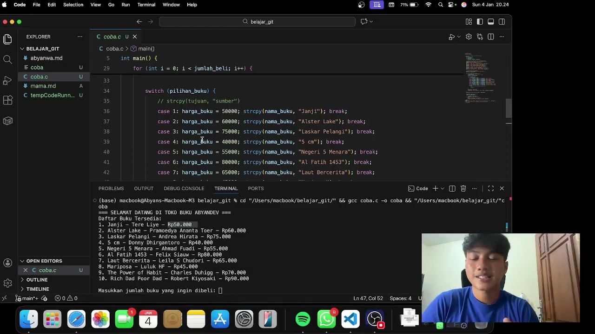595x334 pixels.
Task: Switch to the TERMINAL tab
Action: 226,188
